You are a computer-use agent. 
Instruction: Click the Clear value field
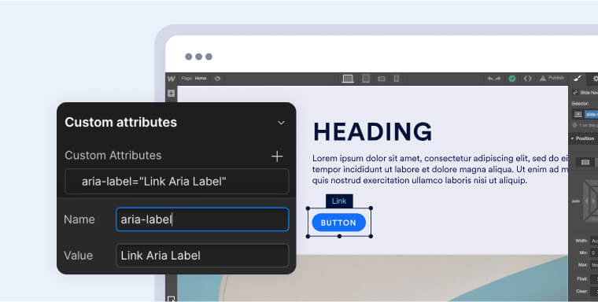(x=594, y=291)
